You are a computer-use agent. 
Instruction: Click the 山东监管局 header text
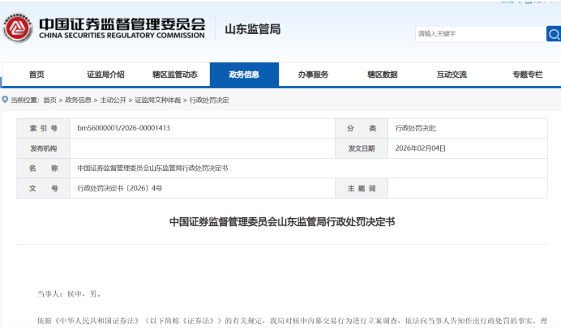pyautogui.click(x=253, y=29)
